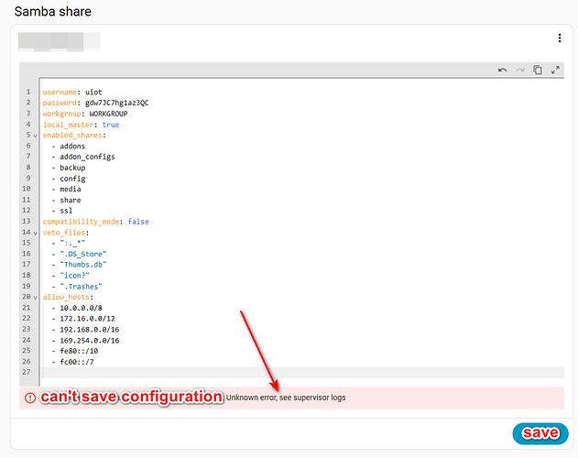The image size is (578, 458).
Task: Copy the configuration to clipboard
Action: click(538, 70)
